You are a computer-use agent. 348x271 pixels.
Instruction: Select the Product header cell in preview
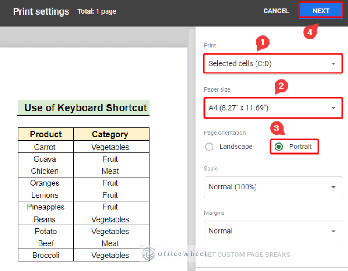[46, 134]
